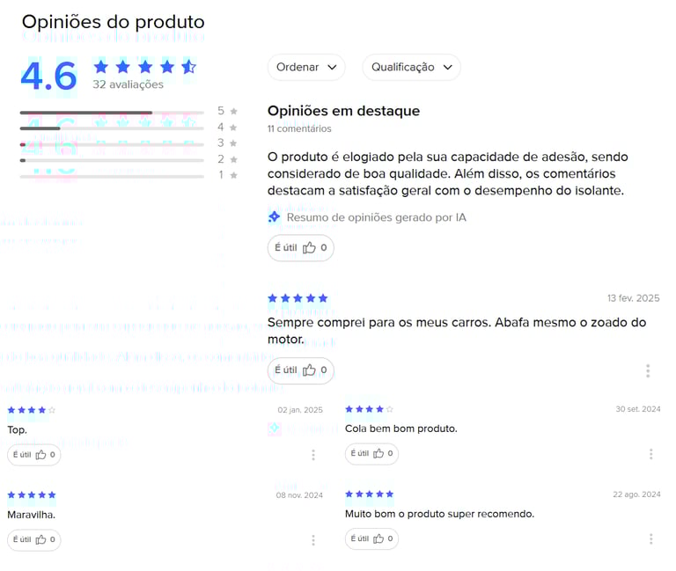Expand the Qualificação filter dropdown
676x571 pixels.
(x=411, y=67)
